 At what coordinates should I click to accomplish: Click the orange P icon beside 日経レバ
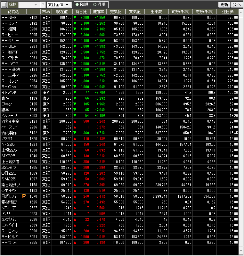click(24, 196)
